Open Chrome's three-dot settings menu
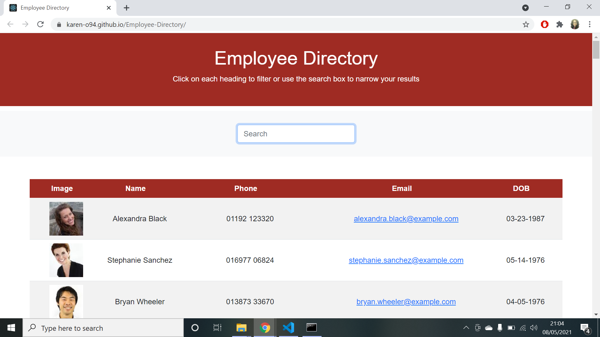Image resolution: width=600 pixels, height=337 pixels. tap(590, 24)
